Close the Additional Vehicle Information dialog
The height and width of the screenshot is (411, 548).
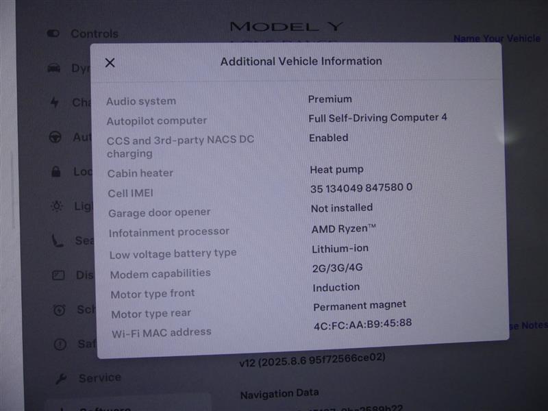click(110, 63)
